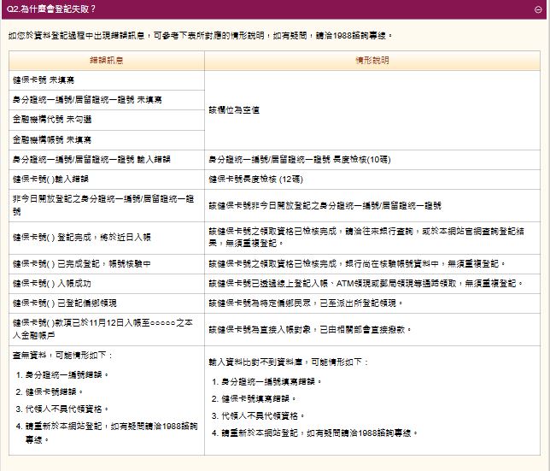Click the '長度檢核(10碼)' explanation cell
This screenshot has width=550, height=471.
pyautogui.click(x=372, y=160)
